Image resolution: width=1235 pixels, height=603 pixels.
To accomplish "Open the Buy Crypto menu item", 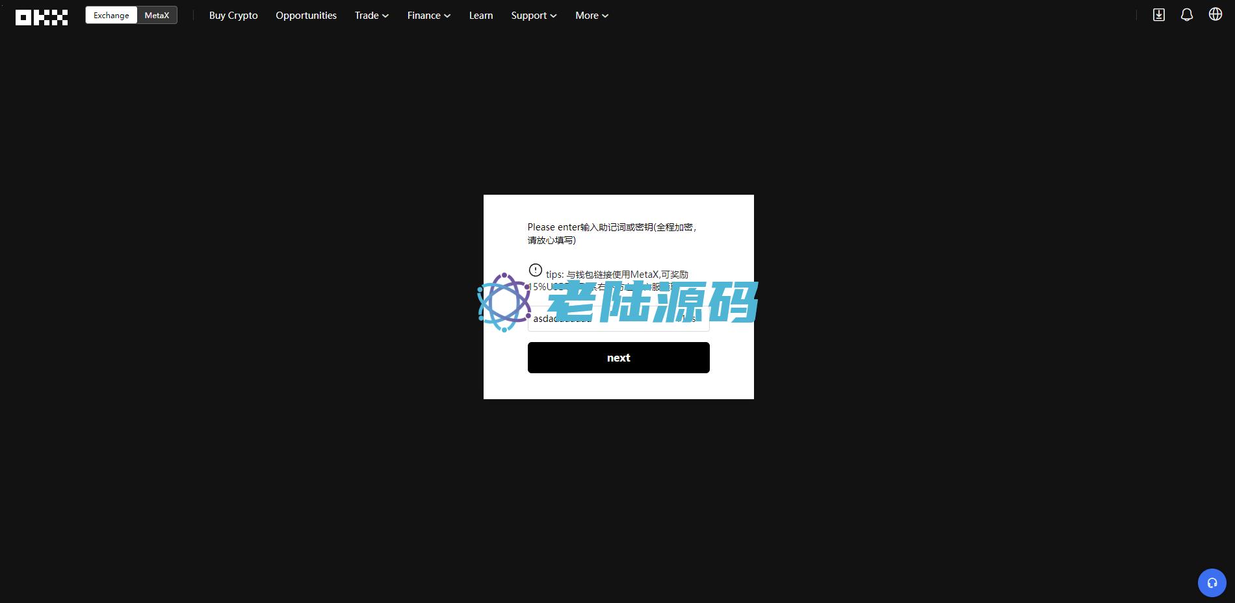I will (x=233, y=16).
